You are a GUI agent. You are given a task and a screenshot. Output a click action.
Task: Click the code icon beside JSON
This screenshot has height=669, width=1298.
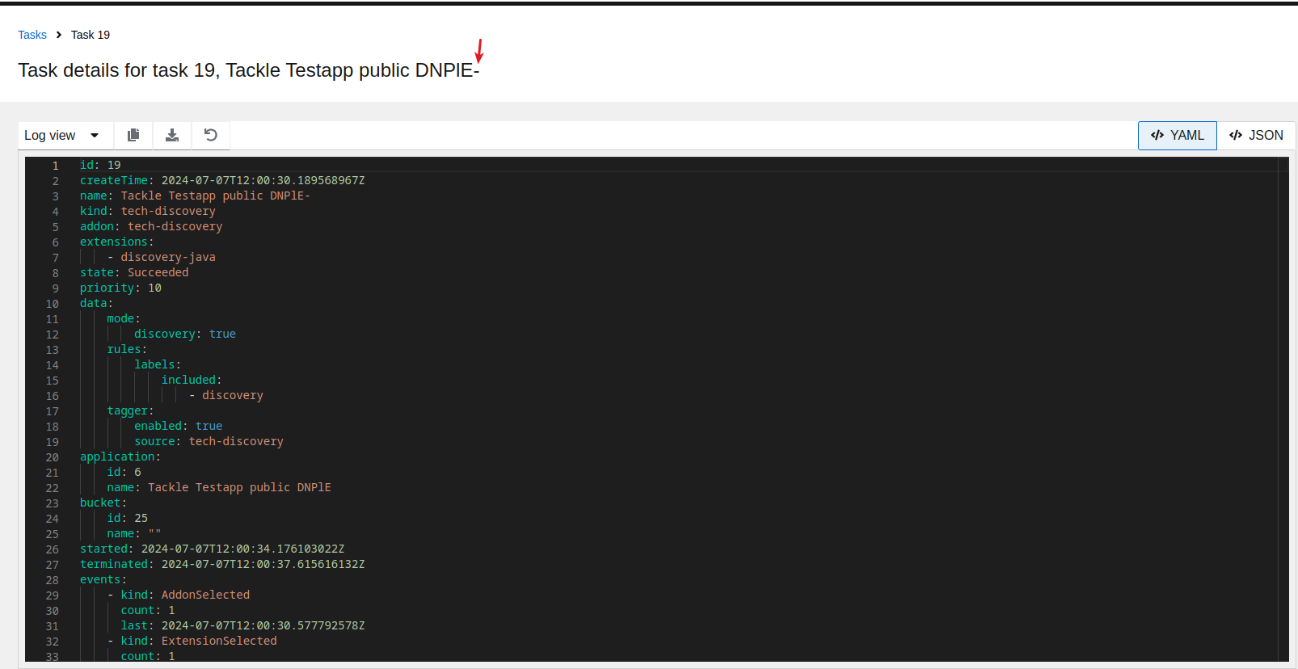point(1236,136)
